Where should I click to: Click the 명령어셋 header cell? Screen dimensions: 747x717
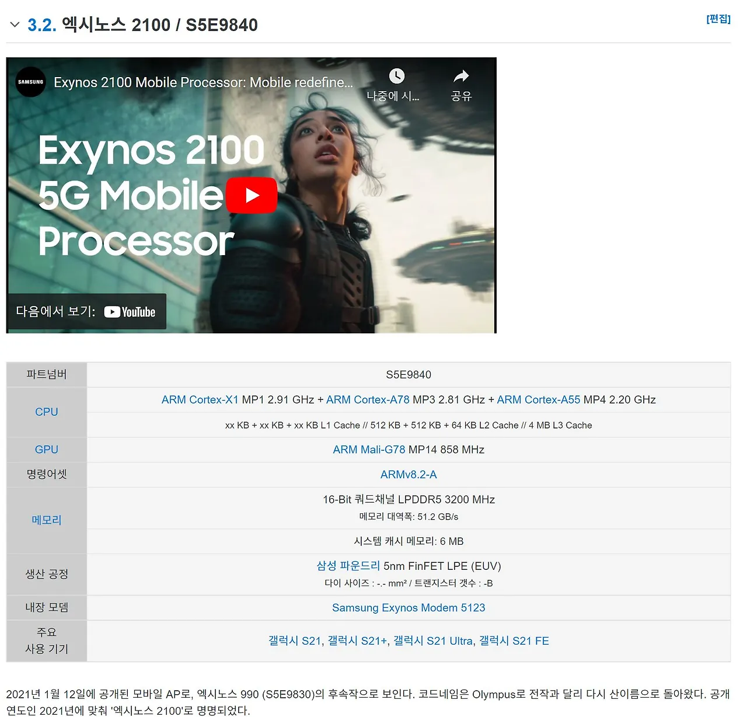tap(47, 475)
